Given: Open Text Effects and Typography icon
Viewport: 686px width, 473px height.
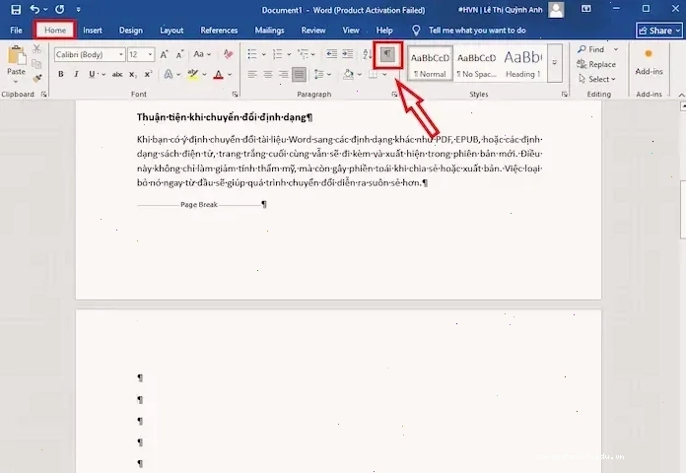Looking at the screenshot, I should [168, 74].
